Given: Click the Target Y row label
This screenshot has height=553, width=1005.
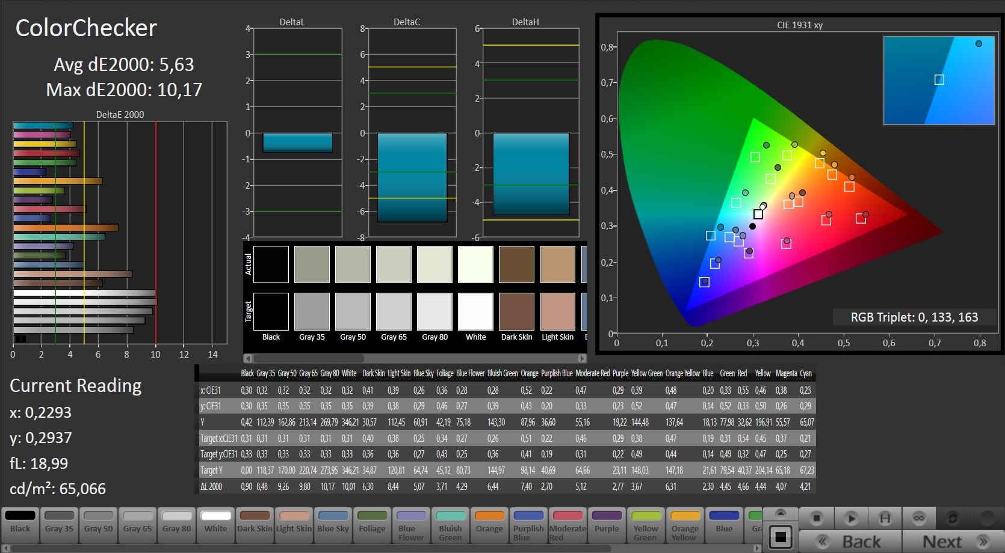Looking at the screenshot, I should (211, 470).
